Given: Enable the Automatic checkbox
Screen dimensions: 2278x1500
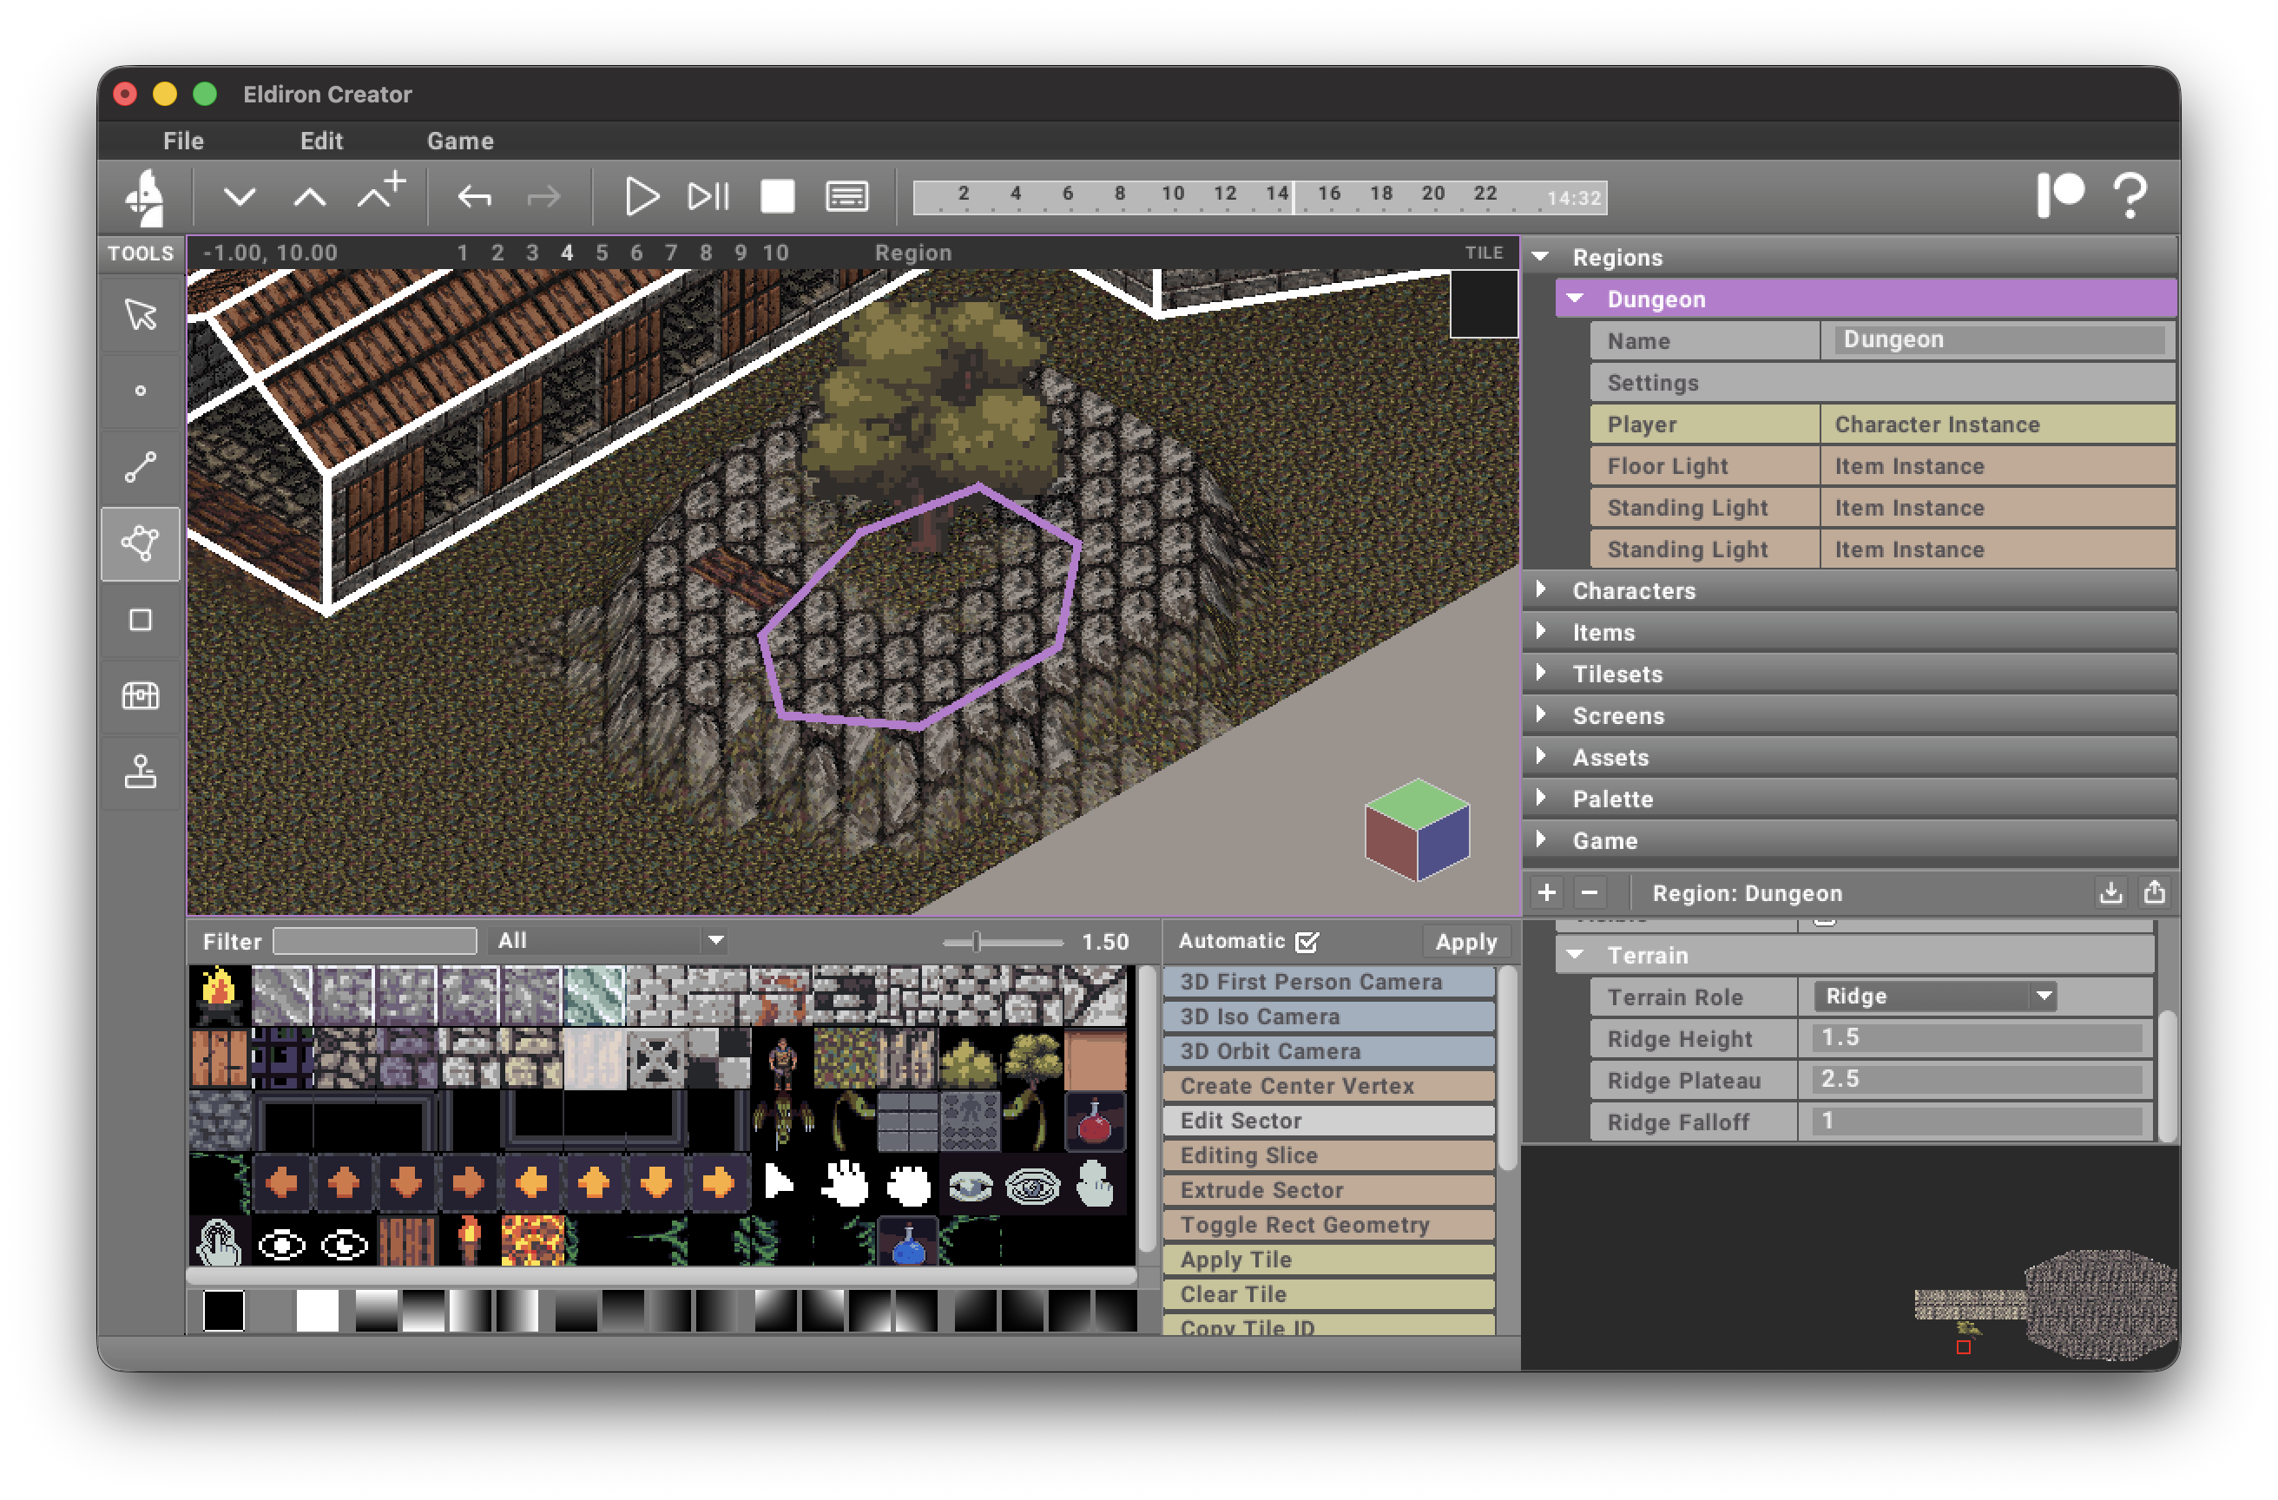Looking at the screenshot, I should tap(1309, 942).
